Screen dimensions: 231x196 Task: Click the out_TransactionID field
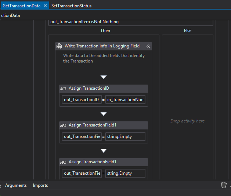click(x=82, y=100)
